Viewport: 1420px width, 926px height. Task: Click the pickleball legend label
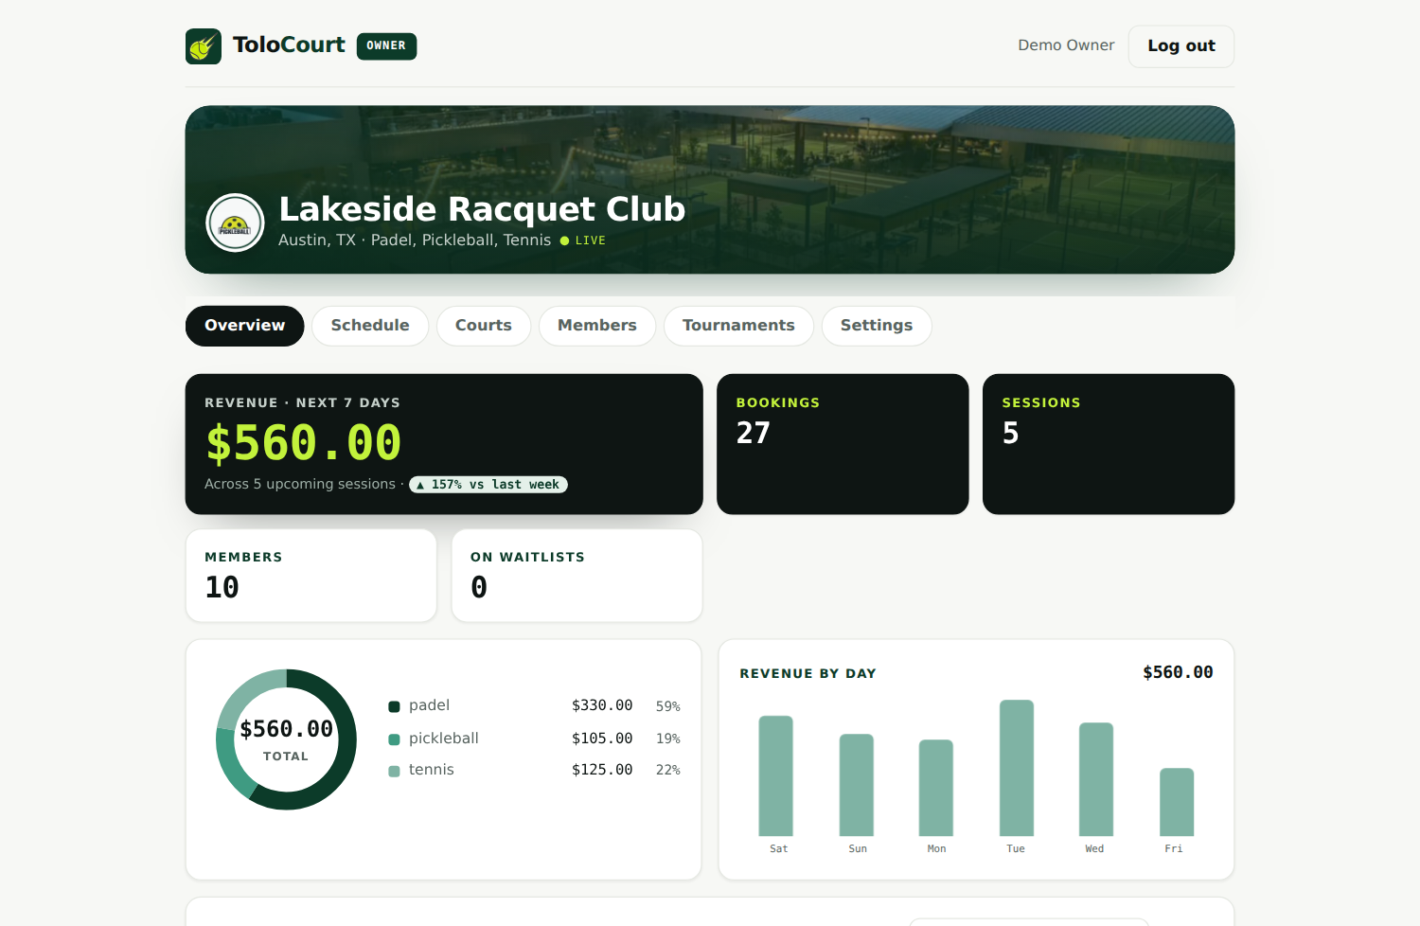443,739
